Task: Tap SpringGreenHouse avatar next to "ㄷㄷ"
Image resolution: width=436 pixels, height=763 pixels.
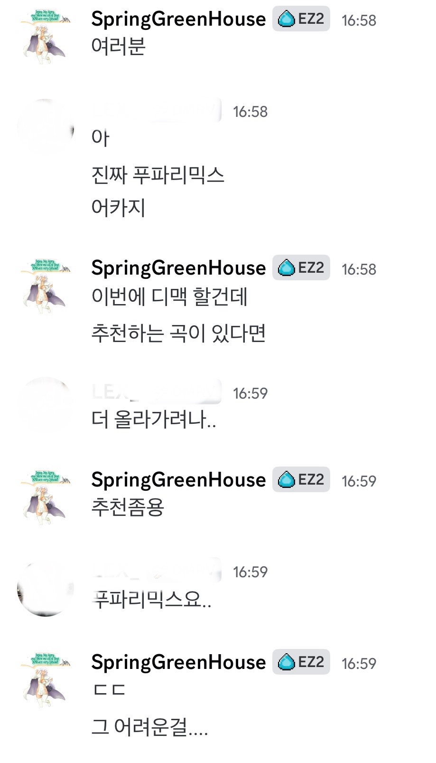Action: 46,680
